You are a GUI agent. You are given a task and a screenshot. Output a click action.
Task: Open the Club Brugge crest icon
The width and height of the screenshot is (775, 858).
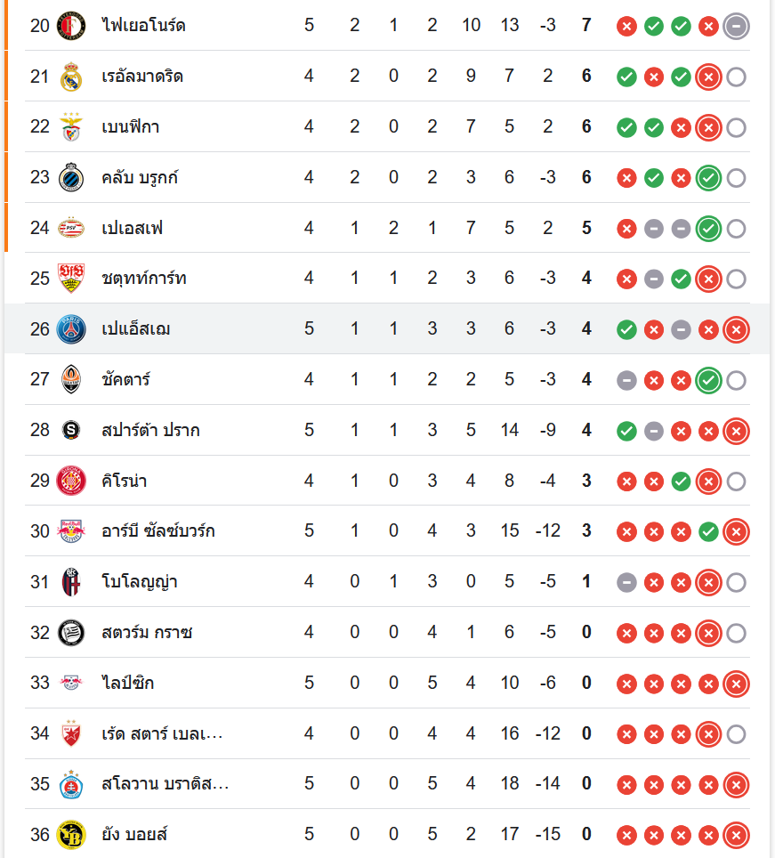tap(70, 178)
